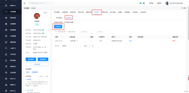Viewport: 189px width, 93px height.
Task: Open the 兑换记录 sub-tab
Action: 68,18
